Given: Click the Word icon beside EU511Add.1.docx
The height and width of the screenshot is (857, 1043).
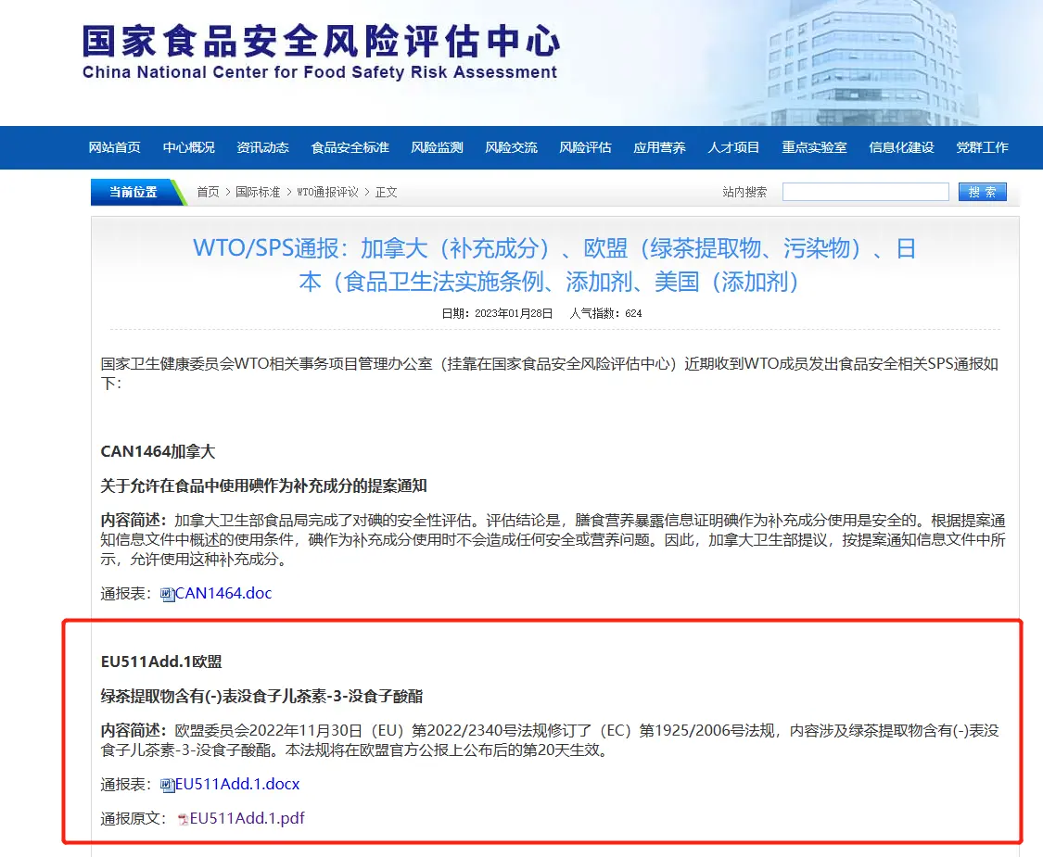Looking at the screenshot, I should [x=167, y=785].
